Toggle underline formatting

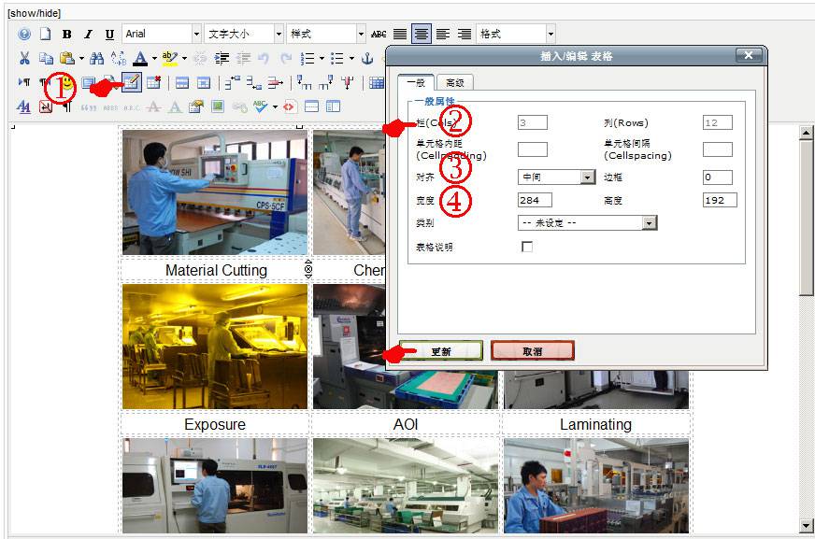(107, 35)
